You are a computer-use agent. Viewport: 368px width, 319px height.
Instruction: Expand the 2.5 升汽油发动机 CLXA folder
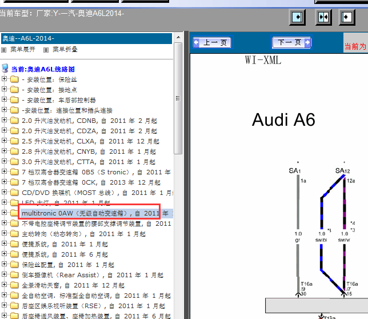(4, 141)
